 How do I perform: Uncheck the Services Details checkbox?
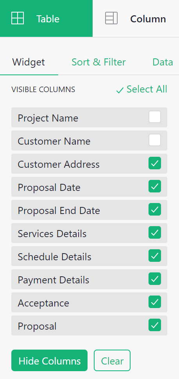(x=155, y=232)
